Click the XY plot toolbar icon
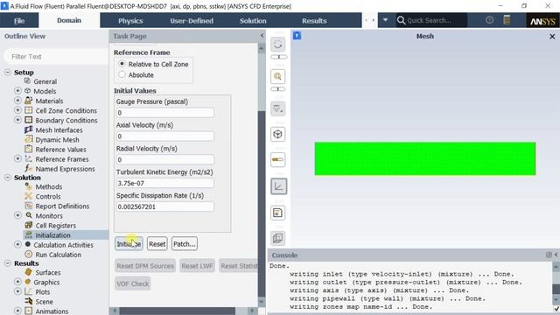The image size is (560, 315). [x=278, y=186]
